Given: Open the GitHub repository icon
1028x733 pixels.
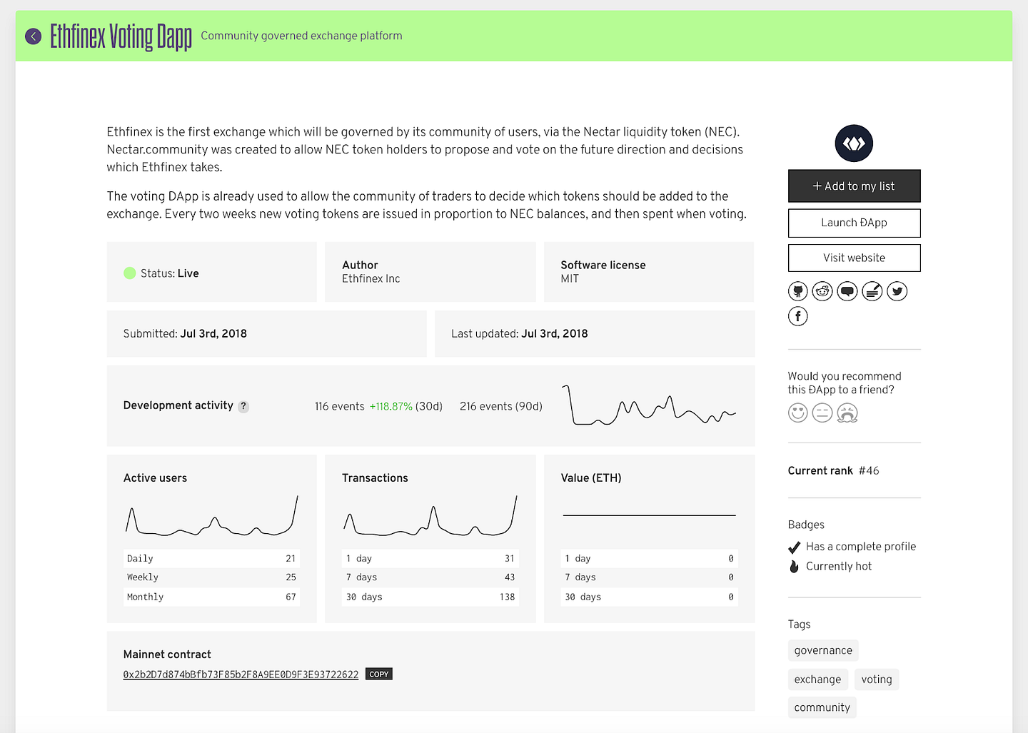Looking at the screenshot, I should [798, 291].
